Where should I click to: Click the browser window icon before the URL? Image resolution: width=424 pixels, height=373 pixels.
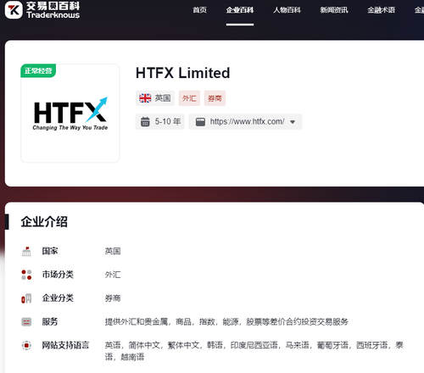(200, 122)
